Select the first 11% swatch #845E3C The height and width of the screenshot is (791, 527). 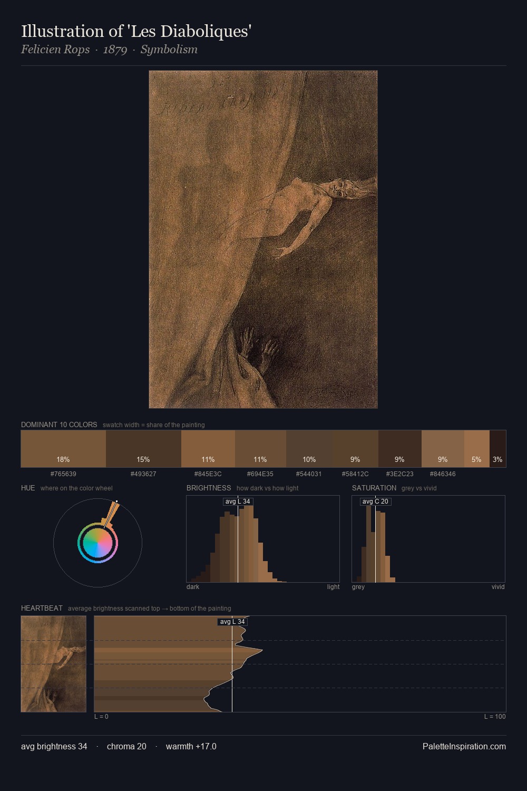[208, 449]
